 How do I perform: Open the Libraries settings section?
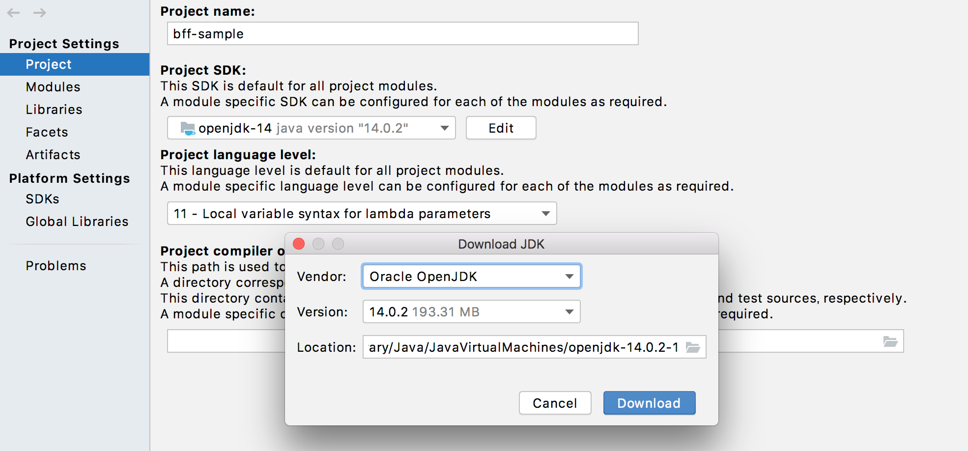pos(54,110)
